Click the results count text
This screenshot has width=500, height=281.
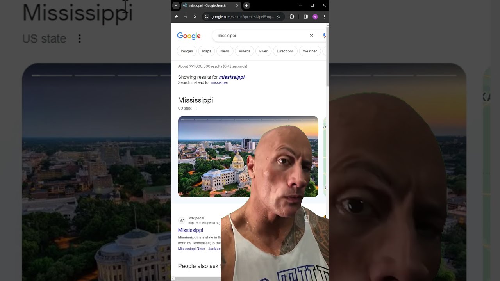coord(212,66)
